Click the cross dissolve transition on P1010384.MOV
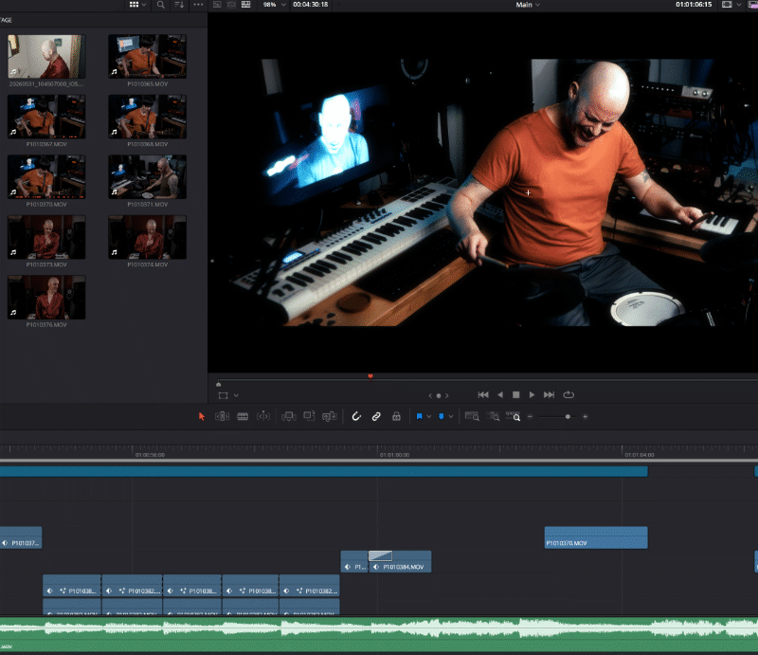 (381, 555)
